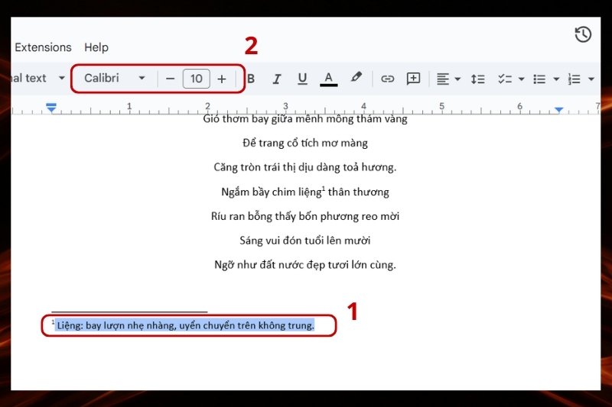
Task: Click the font size field showing 10
Action: [197, 79]
